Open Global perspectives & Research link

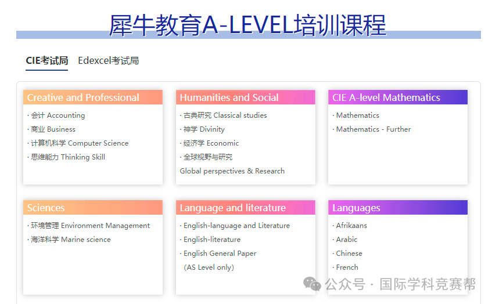point(232,171)
